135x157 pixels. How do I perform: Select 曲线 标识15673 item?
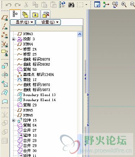click(36, 90)
